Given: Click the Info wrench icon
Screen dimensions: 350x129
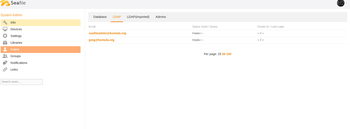Looking at the screenshot, I should click(x=5, y=23).
